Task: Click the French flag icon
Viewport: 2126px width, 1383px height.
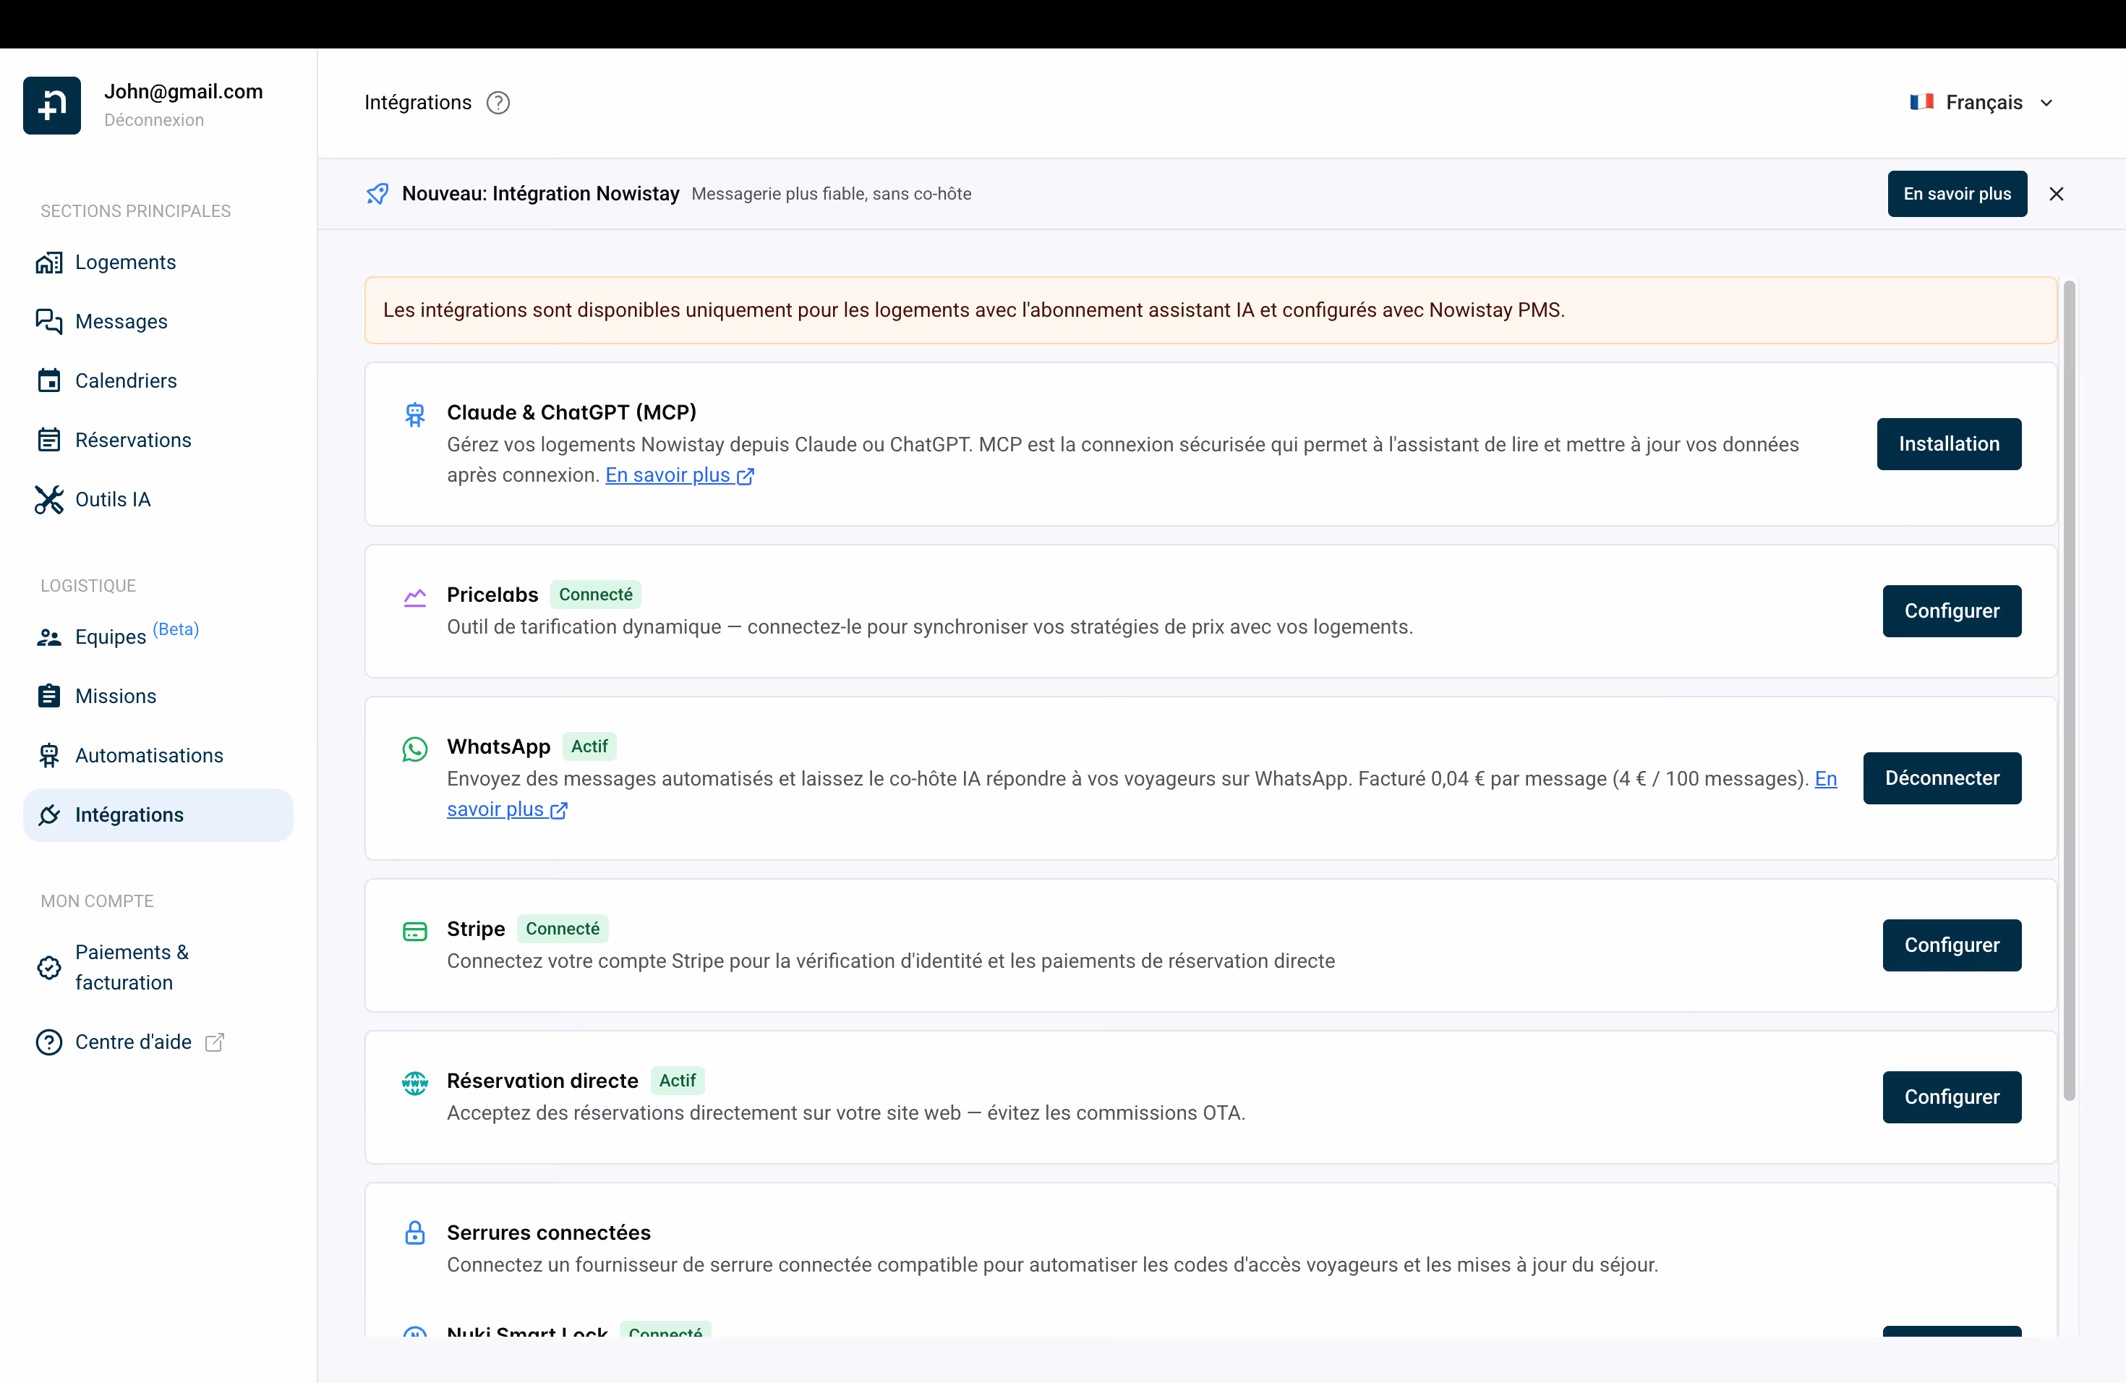Action: pyautogui.click(x=1921, y=102)
